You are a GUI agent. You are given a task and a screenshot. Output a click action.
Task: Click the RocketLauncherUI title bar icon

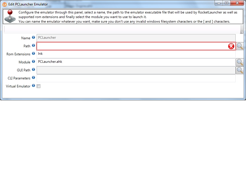(x=5, y=4)
